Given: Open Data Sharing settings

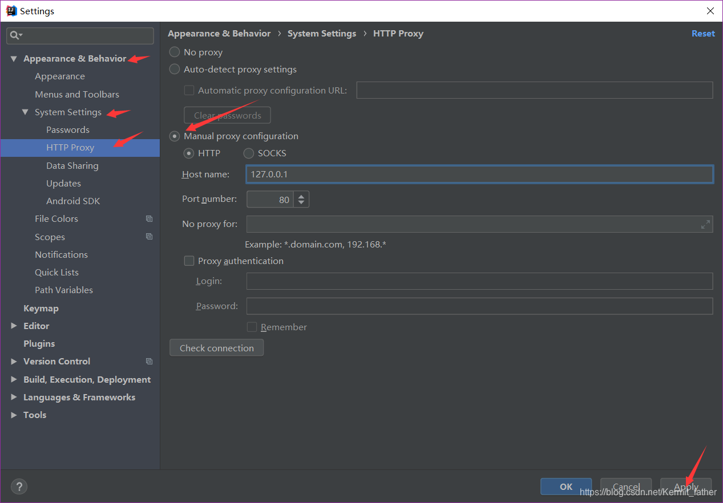Looking at the screenshot, I should pos(72,165).
